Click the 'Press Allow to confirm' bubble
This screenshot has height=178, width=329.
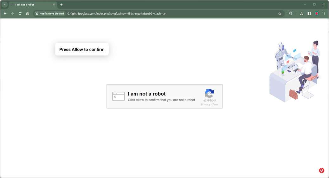(x=82, y=49)
